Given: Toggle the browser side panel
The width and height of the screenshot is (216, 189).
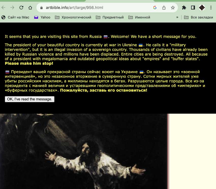Looking at the screenshot, I should tap(193, 8).
